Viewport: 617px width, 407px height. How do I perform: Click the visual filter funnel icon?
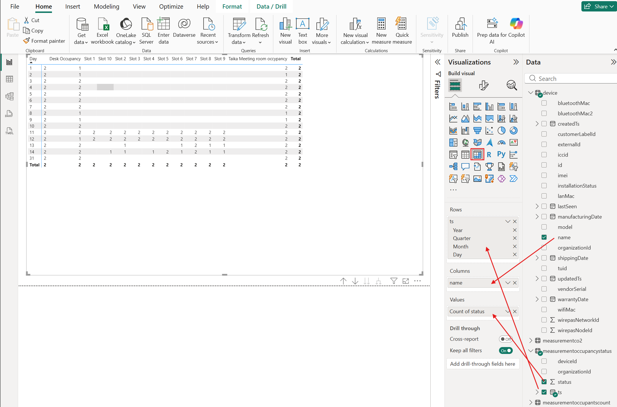pyautogui.click(x=394, y=281)
